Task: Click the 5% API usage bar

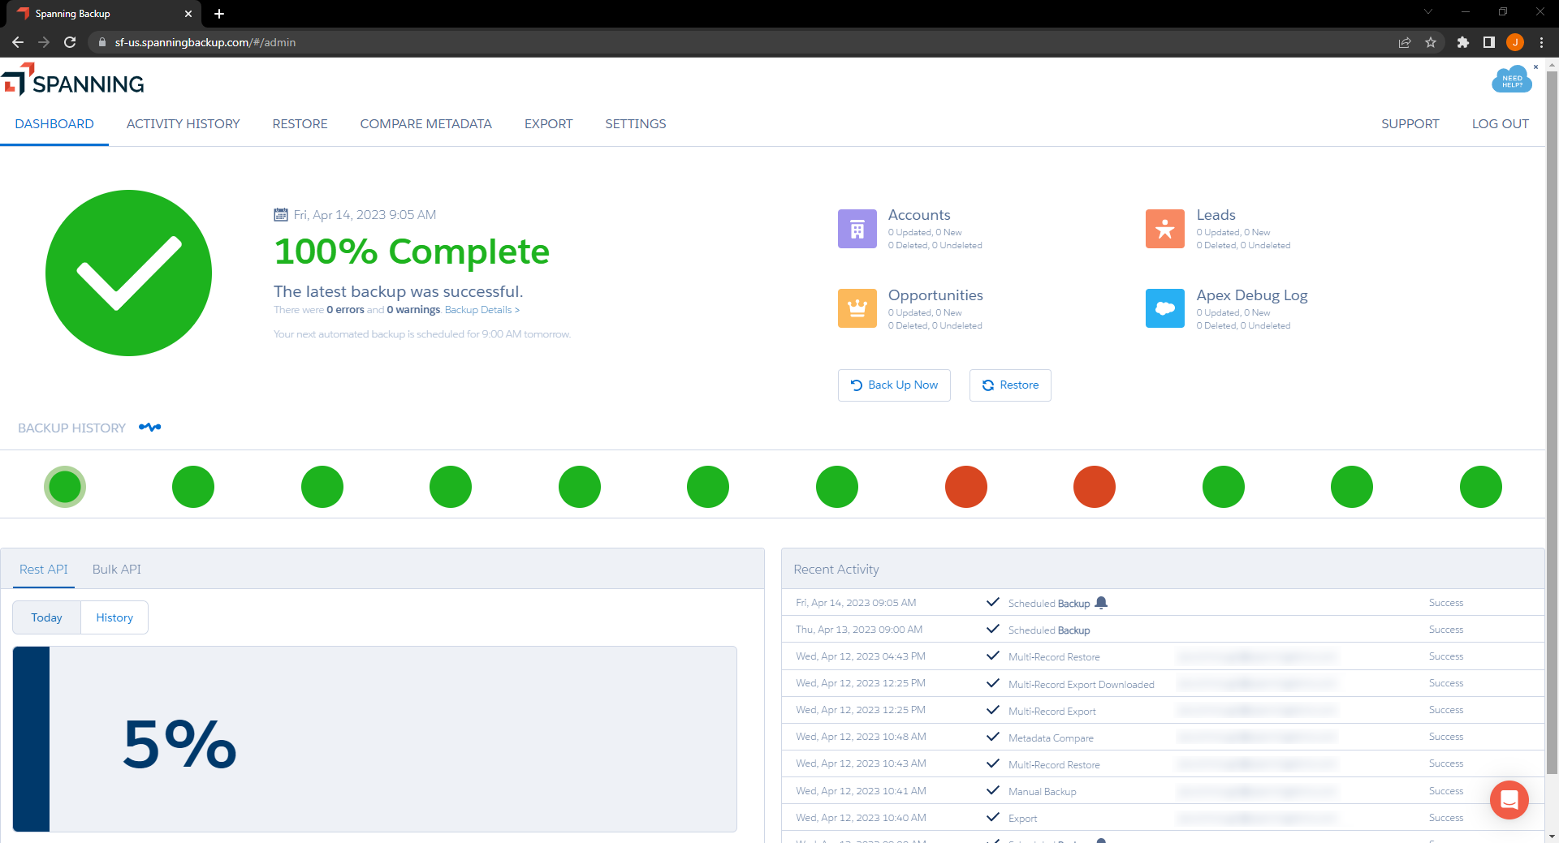Action: (x=374, y=739)
